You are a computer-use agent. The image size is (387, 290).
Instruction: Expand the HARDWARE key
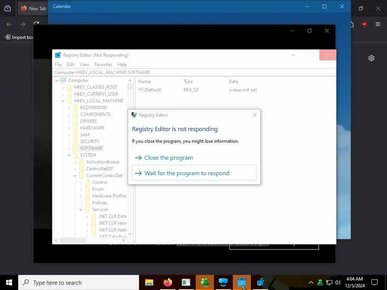tap(69, 128)
